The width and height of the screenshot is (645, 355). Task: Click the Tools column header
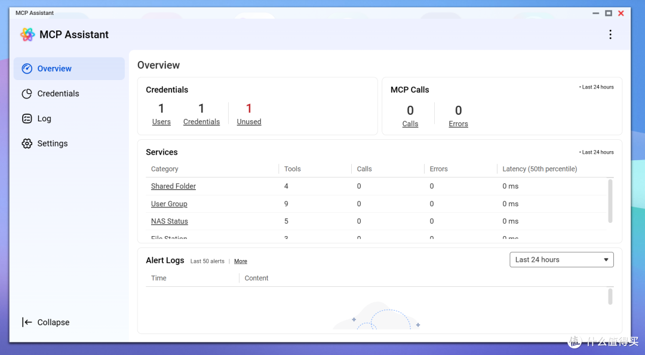pyautogui.click(x=293, y=169)
